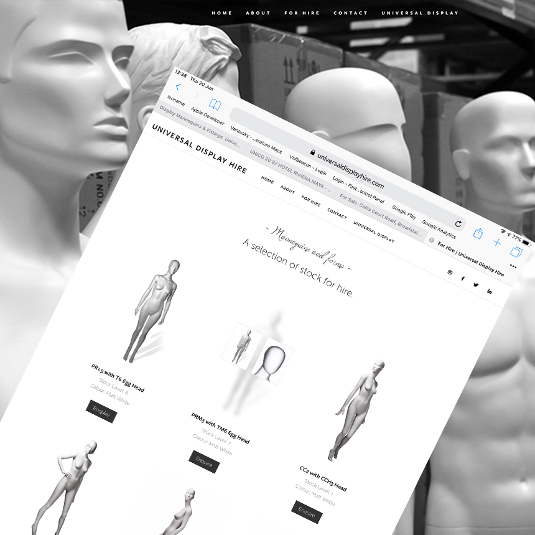Tap the battery icon in the tablet status bar
This screenshot has width=535, height=535.
pyautogui.click(x=527, y=243)
